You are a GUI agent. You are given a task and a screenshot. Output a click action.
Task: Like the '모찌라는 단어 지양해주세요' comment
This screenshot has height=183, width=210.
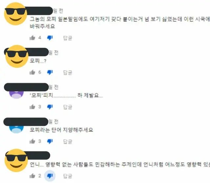tap(32, 141)
